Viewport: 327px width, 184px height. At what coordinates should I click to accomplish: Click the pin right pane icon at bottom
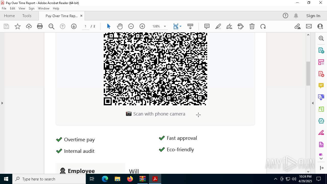pyautogui.click(x=321, y=168)
